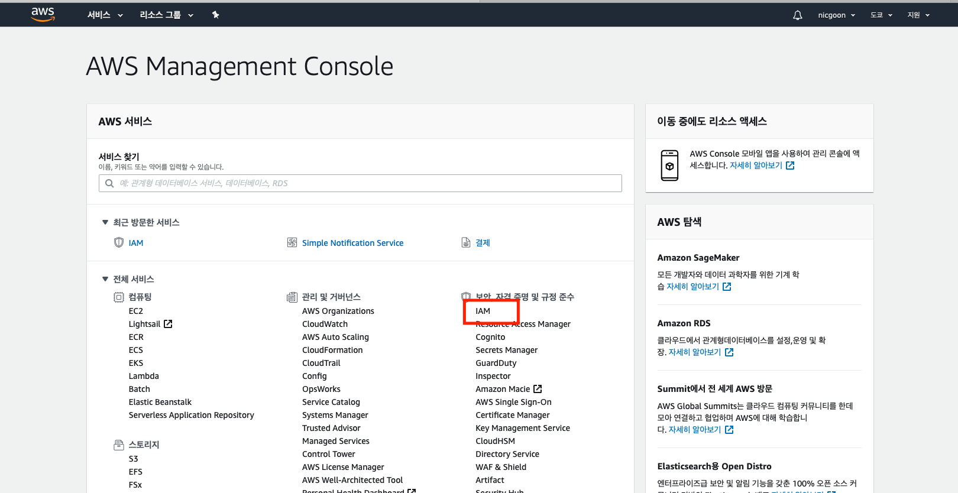The height and width of the screenshot is (493, 958).
Task: Open recently visited IAM link
Action: [136, 243]
